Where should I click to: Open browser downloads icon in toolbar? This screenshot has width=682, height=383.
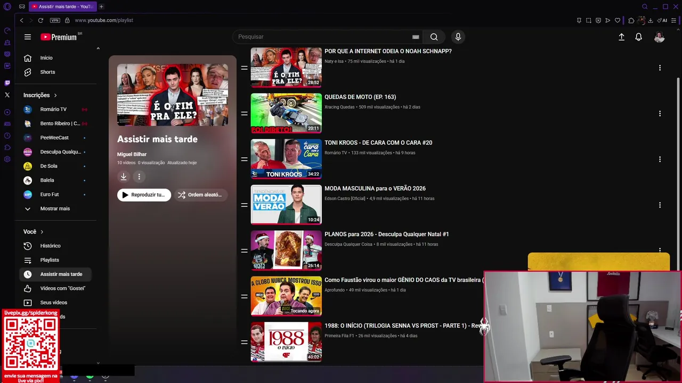[x=651, y=20]
